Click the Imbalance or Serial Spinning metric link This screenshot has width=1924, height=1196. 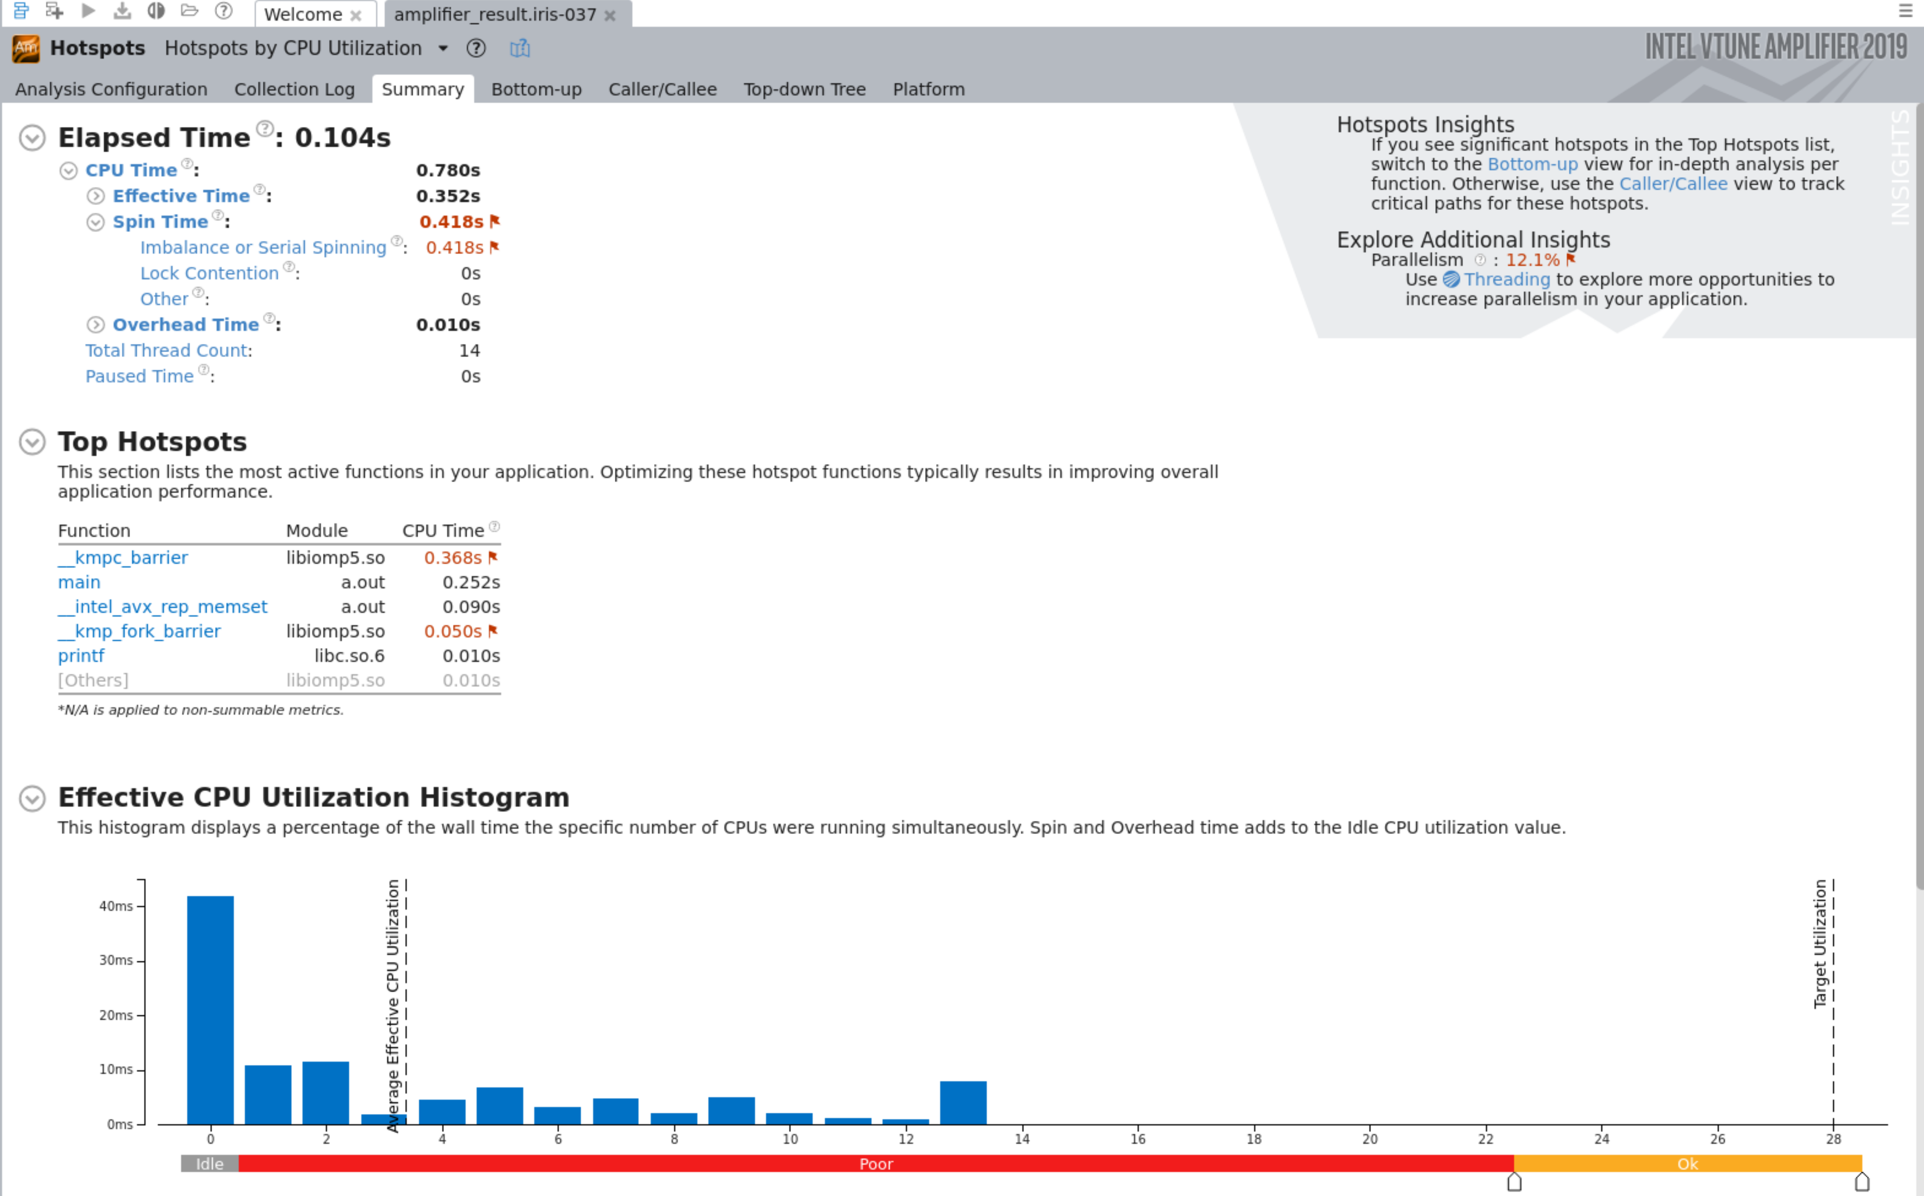[x=264, y=248]
